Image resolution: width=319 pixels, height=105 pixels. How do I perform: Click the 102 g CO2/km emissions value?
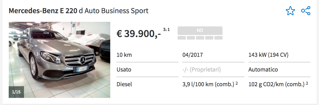276,84
